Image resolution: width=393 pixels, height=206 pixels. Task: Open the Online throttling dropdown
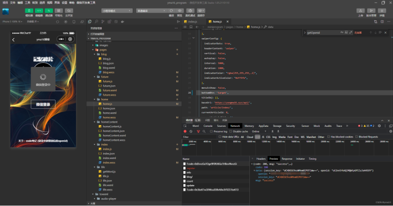pyautogui.click(x=258, y=131)
